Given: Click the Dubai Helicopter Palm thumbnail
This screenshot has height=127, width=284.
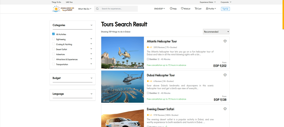Looking at the screenshot, I should pos(122,87).
